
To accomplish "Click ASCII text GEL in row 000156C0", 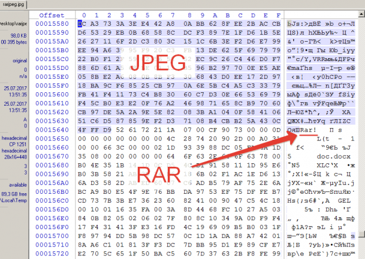I will pyautogui.click(x=344, y=200).
